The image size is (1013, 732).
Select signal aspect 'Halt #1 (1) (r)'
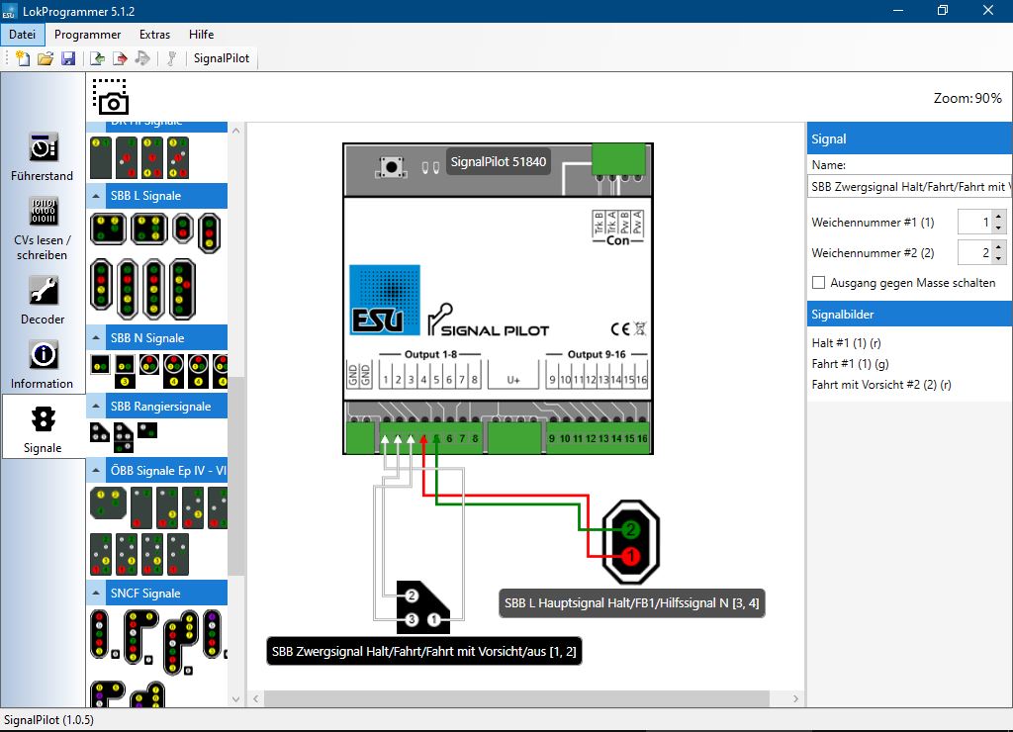tap(847, 343)
